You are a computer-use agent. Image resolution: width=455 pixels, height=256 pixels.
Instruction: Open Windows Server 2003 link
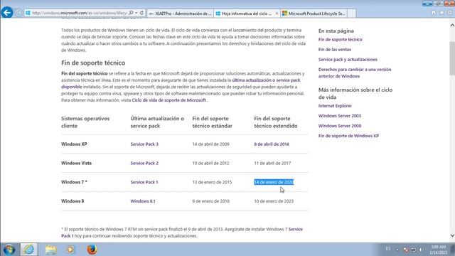(340, 116)
